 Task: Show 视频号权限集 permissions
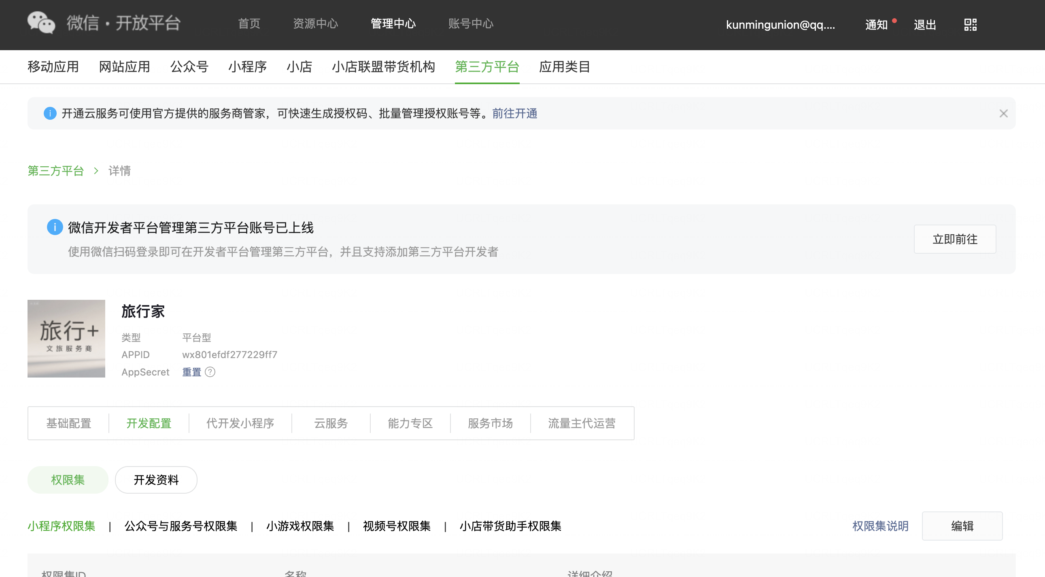pos(397,526)
